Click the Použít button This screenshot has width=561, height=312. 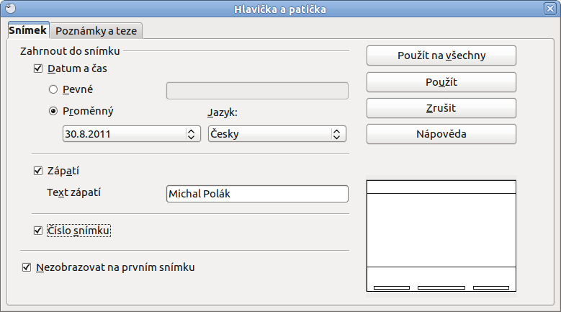click(x=441, y=82)
